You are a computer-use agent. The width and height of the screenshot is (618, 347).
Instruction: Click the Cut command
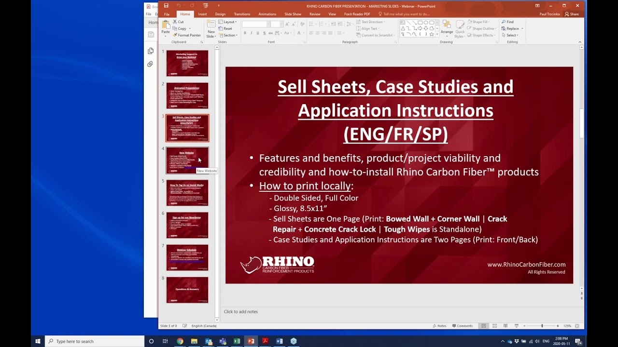[178, 22]
